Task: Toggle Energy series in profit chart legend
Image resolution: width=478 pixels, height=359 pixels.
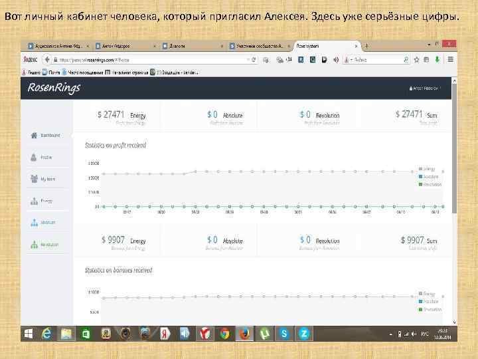Action: click(427, 169)
